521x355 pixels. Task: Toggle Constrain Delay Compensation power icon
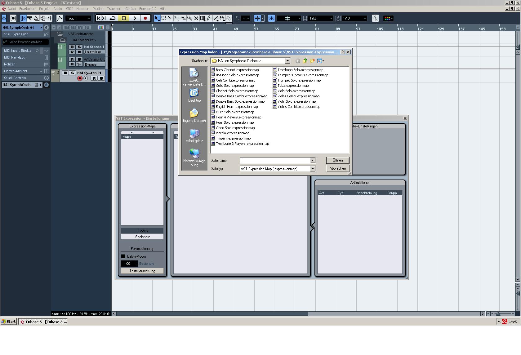(4, 18)
